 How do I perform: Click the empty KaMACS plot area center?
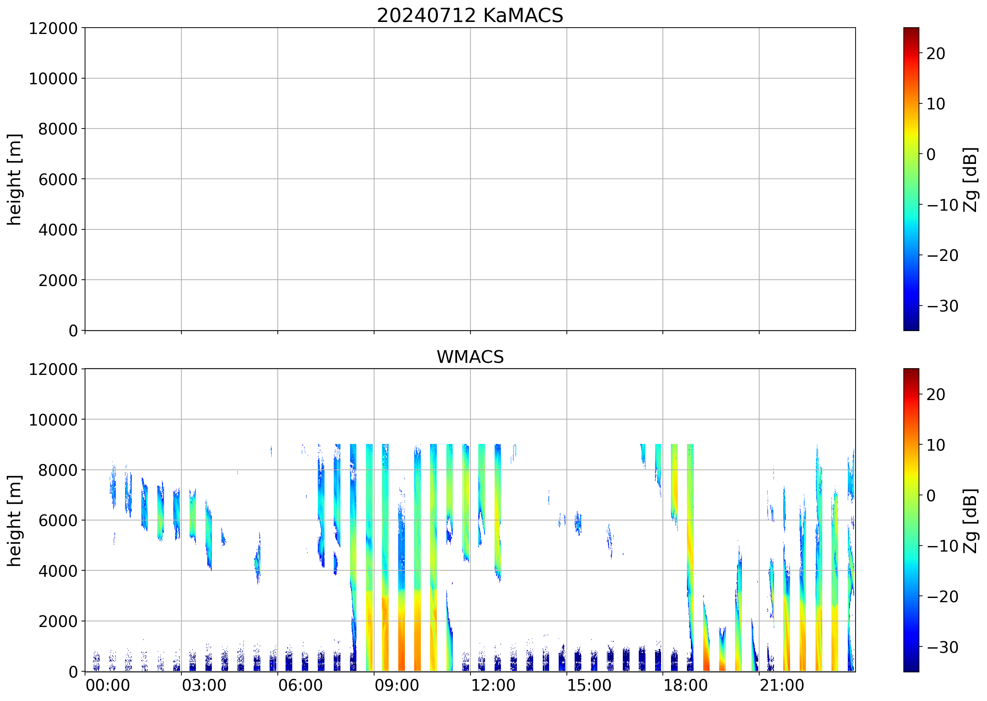pyautogui.click(x=470, y=179)
